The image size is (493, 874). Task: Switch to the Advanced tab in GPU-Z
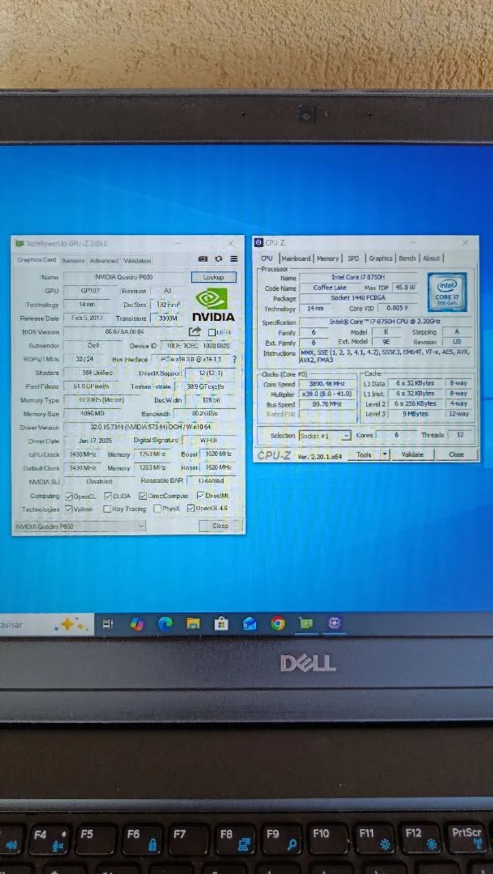tap(104, 261)
